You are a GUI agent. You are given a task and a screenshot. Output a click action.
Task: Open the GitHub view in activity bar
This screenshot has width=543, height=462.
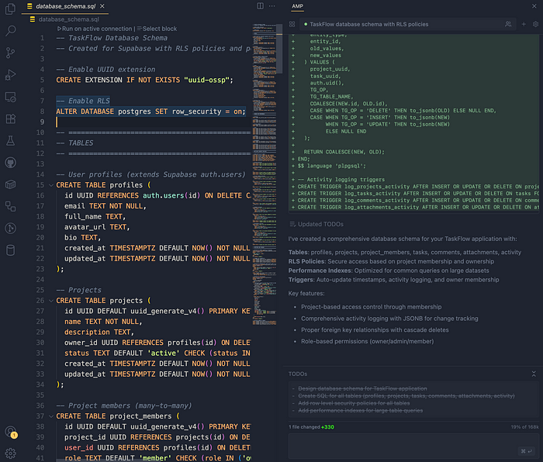pos(10,163)
